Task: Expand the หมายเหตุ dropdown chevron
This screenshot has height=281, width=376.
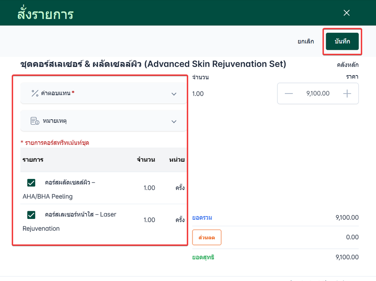Action: [x=174, y=121]
